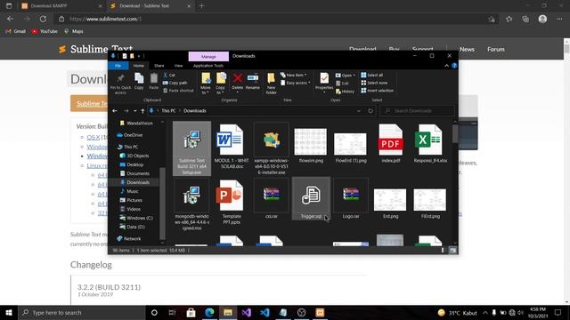Click Select all in ribbon
This screenshot has width=570, height=320.
pyautogui.click(x=372, y=75)
